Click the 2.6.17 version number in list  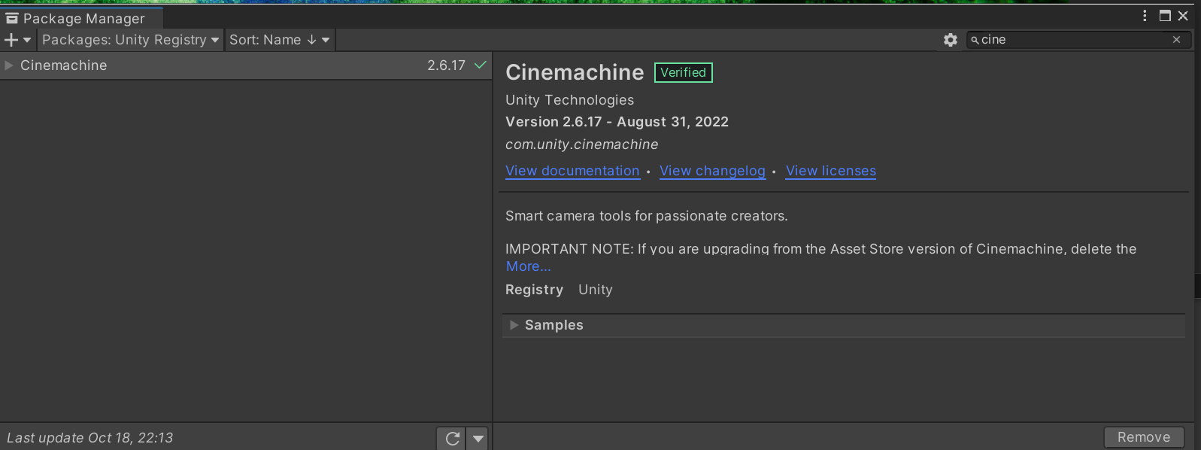(447, 65)
